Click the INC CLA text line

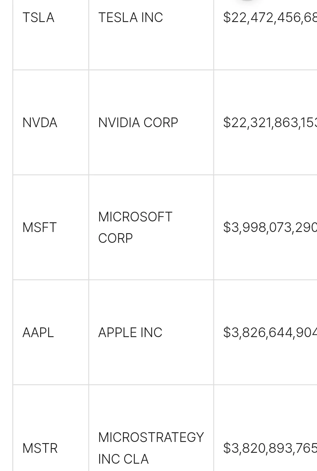point(123,459)
